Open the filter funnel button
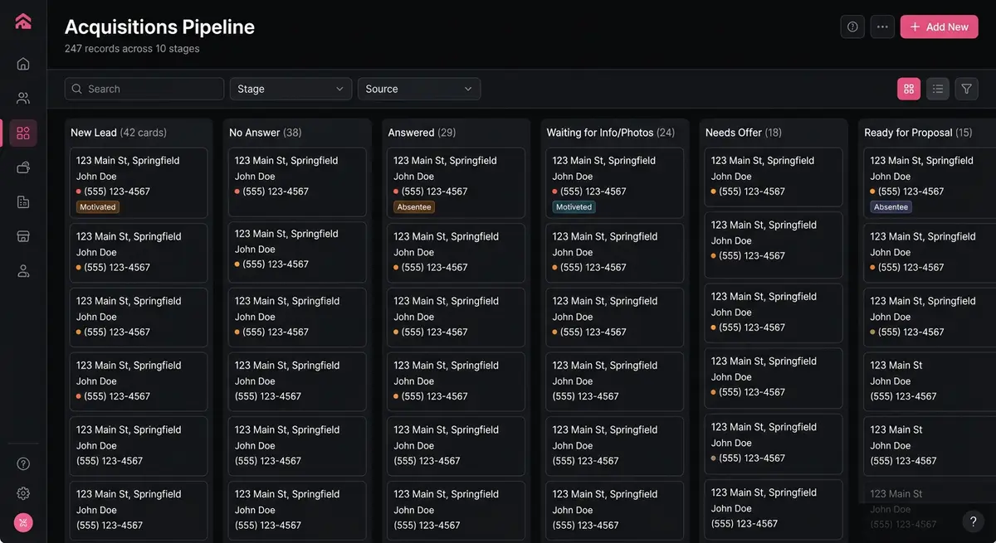 click(x=966, y=89)
